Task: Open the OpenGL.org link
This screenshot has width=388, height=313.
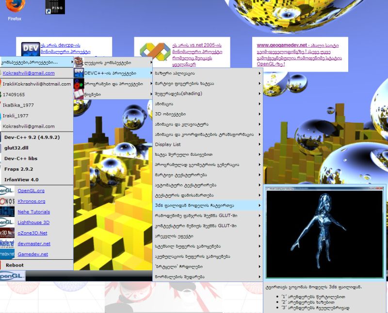Action: (x=31, y=191)
